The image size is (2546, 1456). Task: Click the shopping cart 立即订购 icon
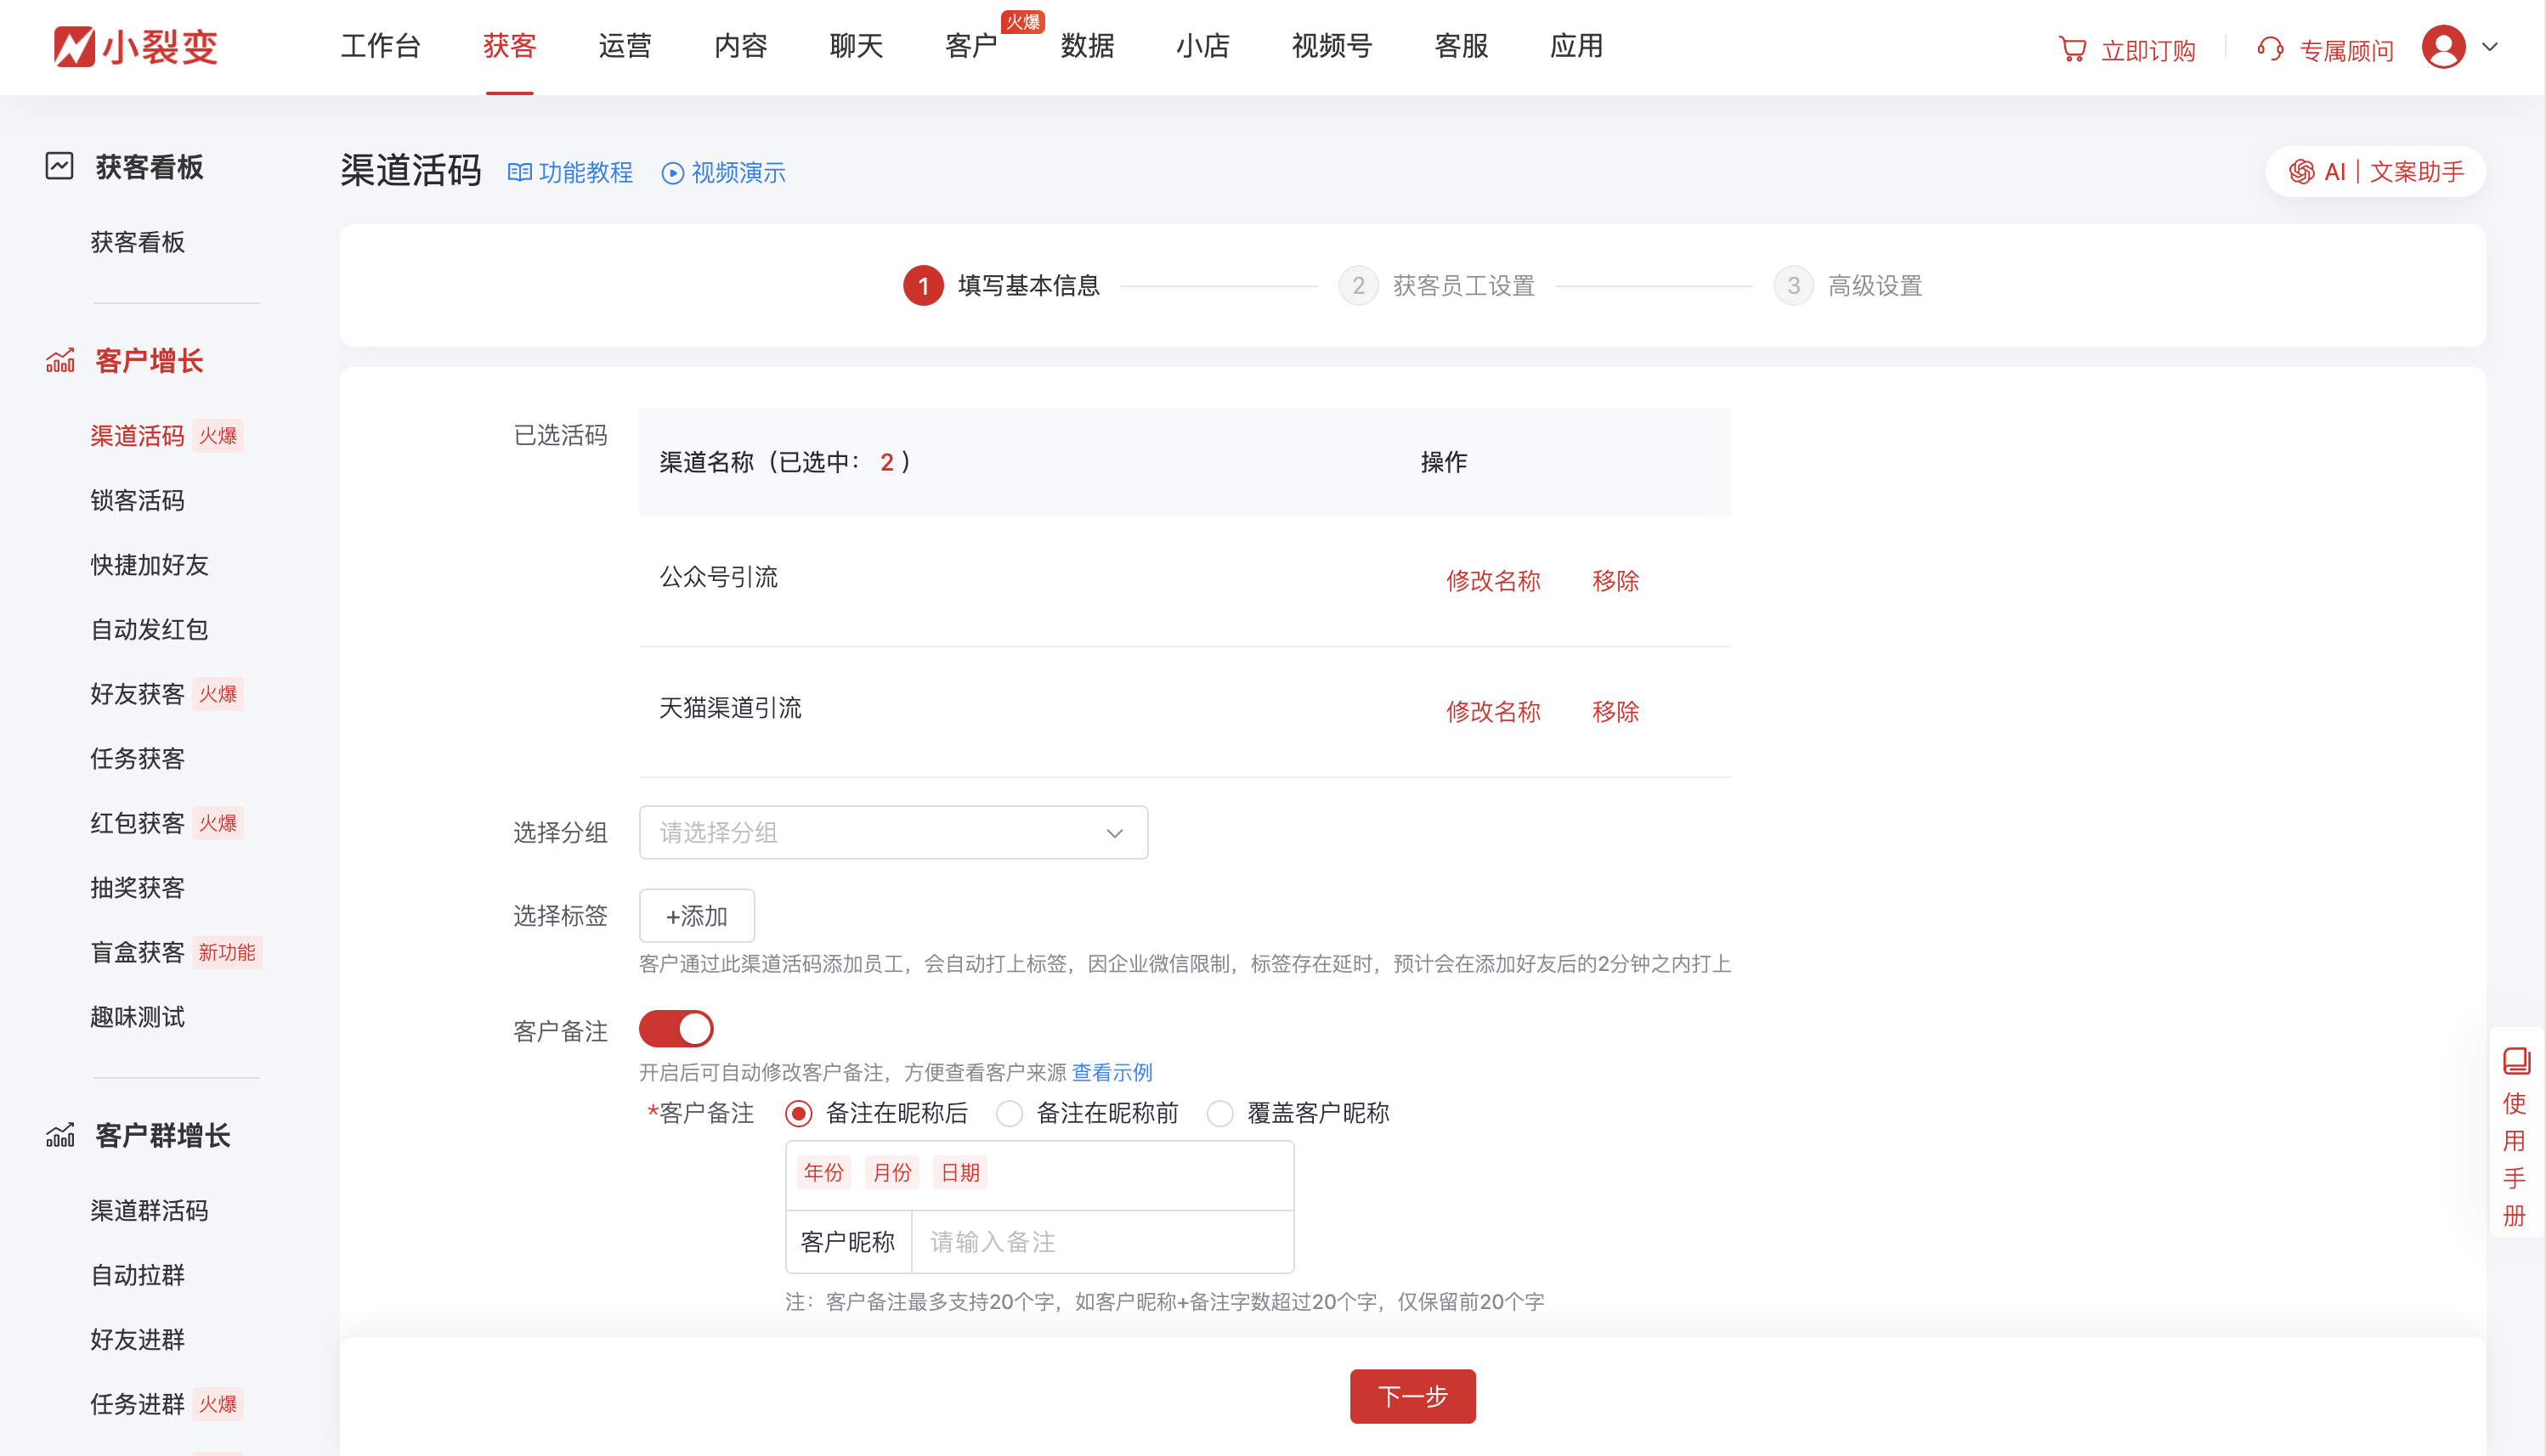point(2073,49)
